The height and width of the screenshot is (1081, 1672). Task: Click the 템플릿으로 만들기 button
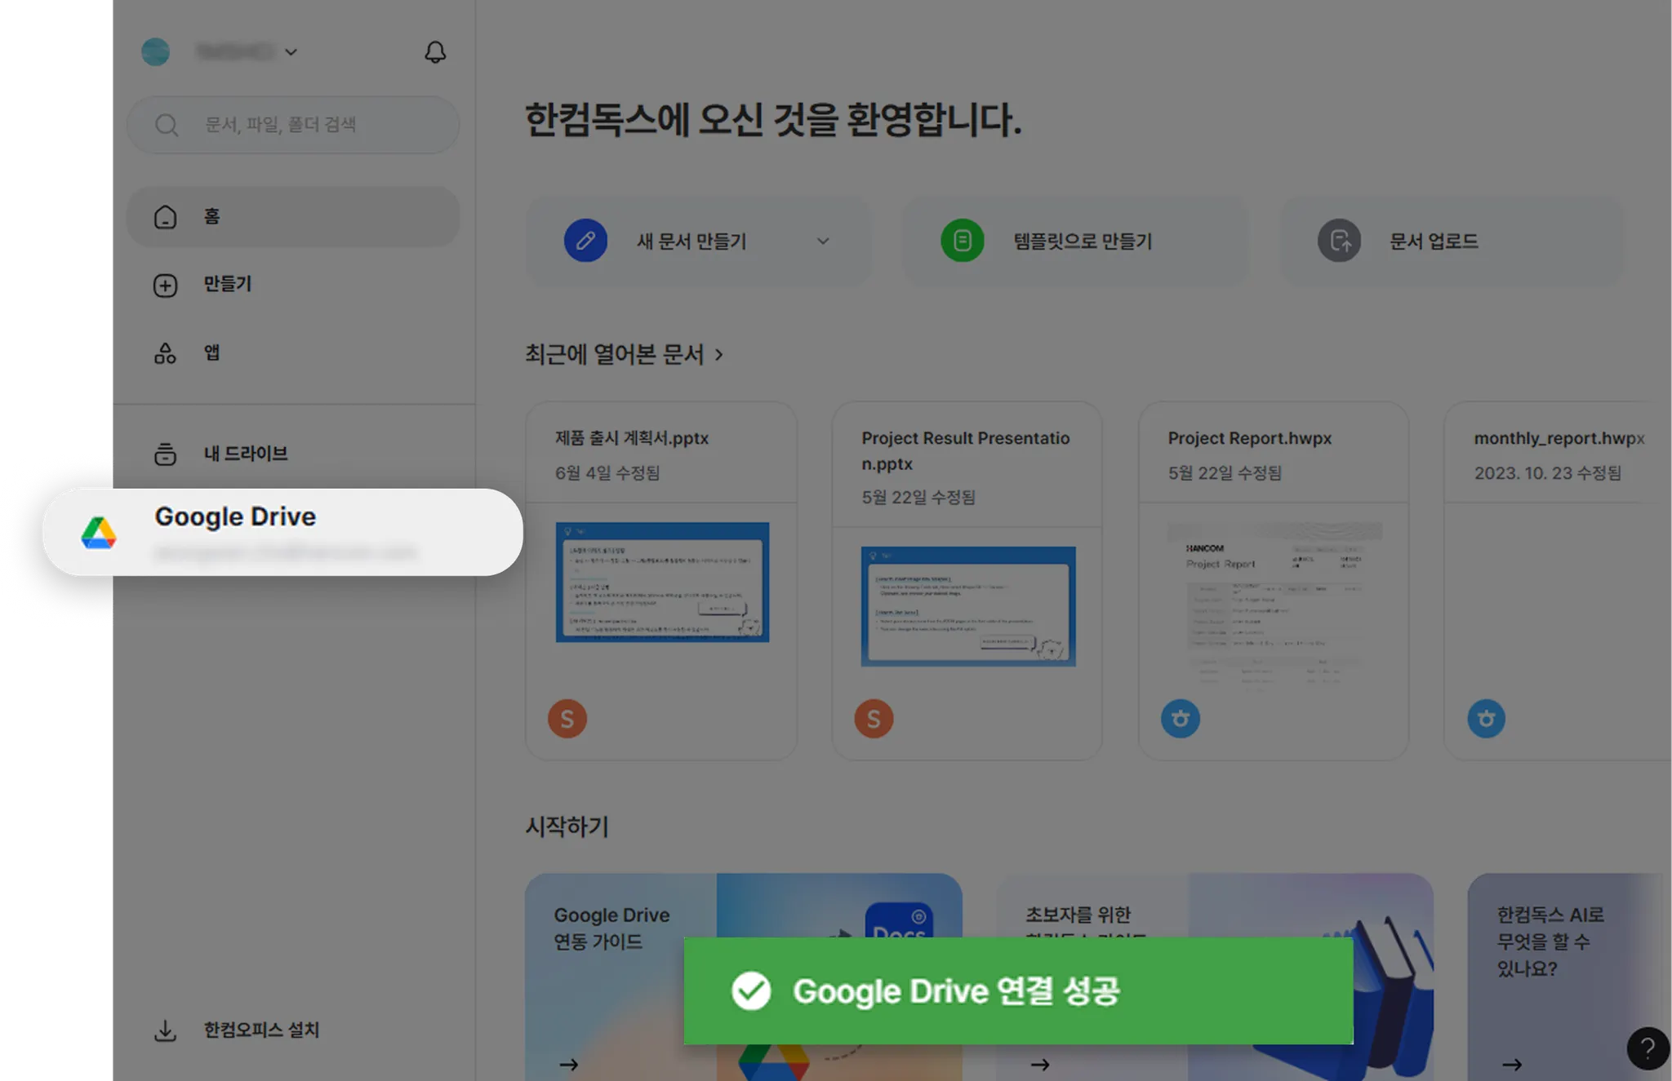tap(1082, 241)
